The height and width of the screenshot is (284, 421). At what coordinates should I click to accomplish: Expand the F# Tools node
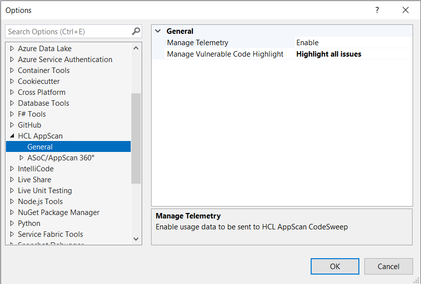pos(12,114)
